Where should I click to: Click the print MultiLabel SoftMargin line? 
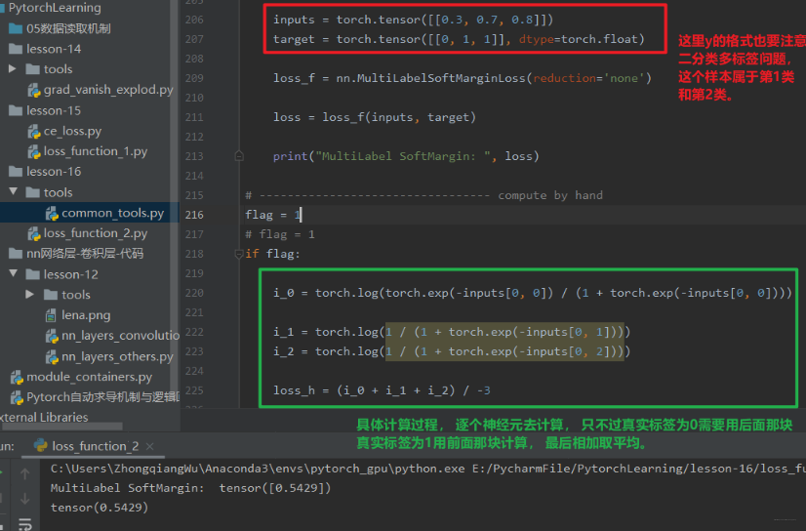pos(406,156)
